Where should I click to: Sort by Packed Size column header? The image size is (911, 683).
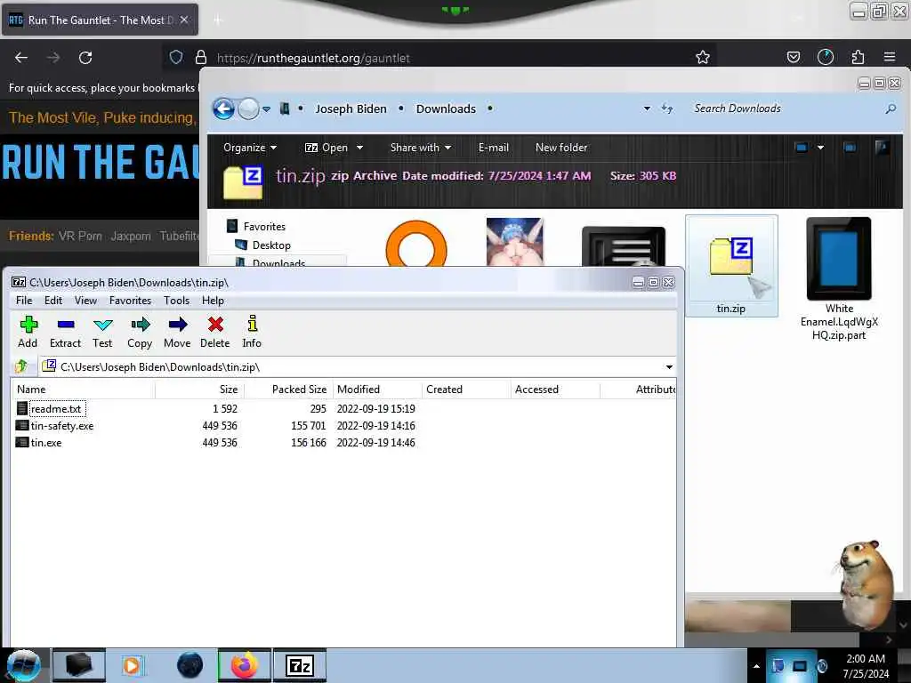[289, 390]
